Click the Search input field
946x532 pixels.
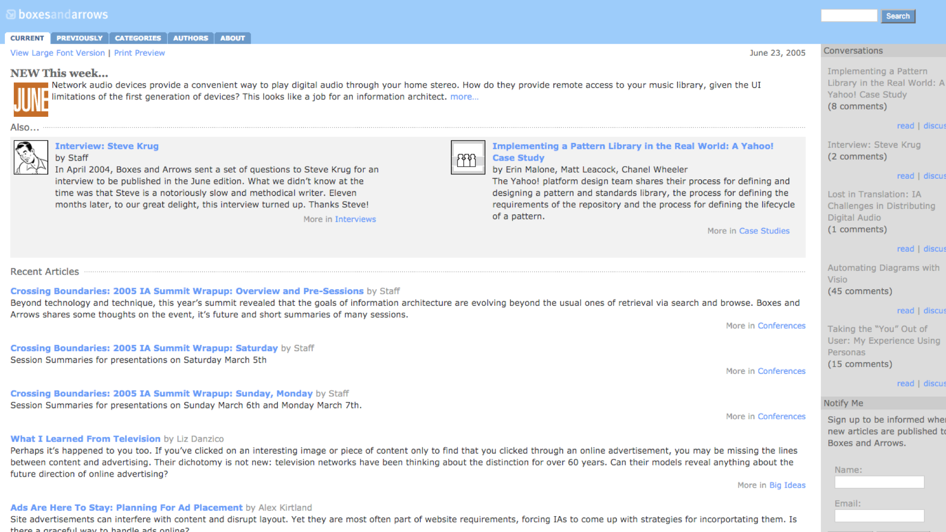(x=850, y=16)
